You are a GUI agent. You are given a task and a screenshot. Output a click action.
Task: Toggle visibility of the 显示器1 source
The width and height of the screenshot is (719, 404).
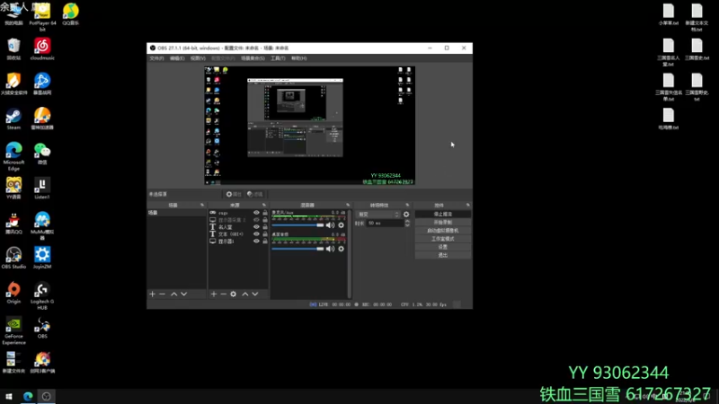(256, 241)
